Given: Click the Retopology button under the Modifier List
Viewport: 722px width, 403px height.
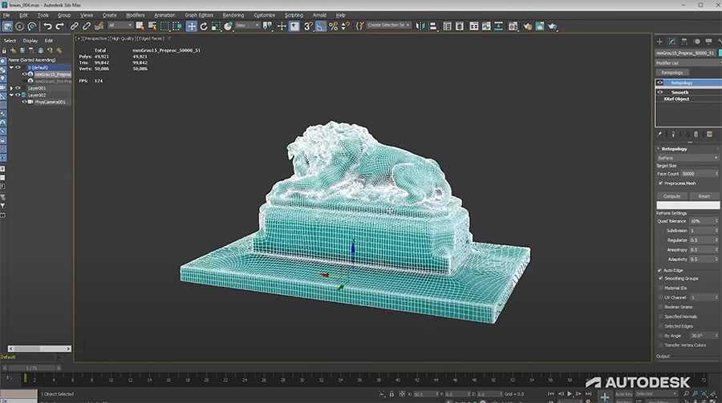Looking at the screenshot, I should point(672,73).
